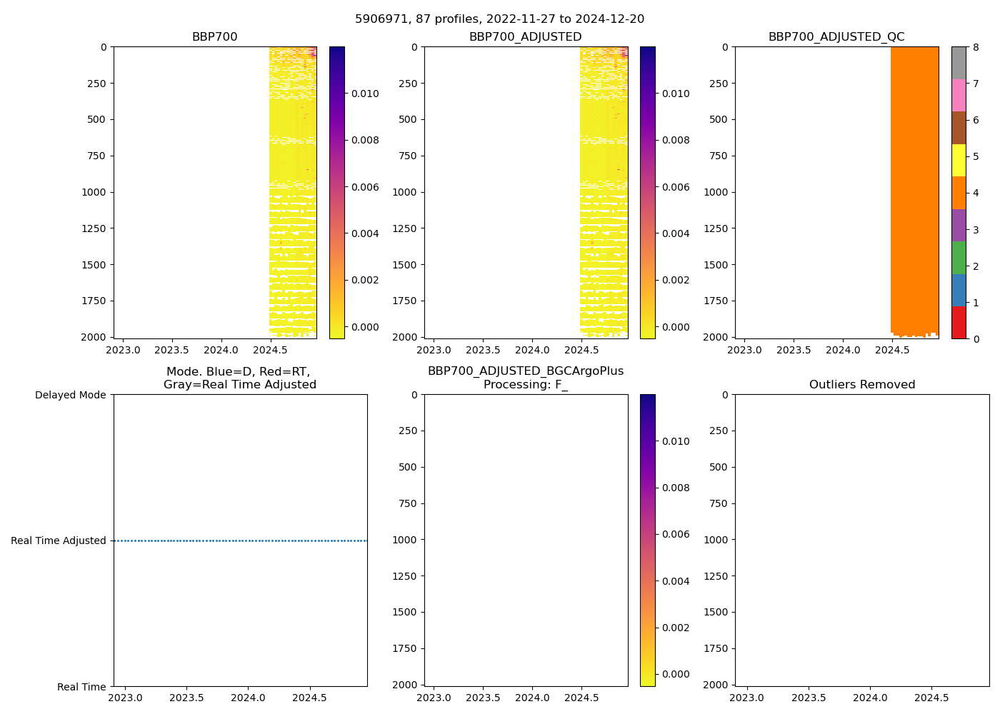Image resolution: width=1000 pixels, height=714 pixels.
Task: Click the 'Real Time Adjusted' axis label
Action: (x=59, y=540)
